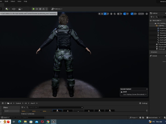
Task: Click the Enter Console Command field
Action: point(27,117)
